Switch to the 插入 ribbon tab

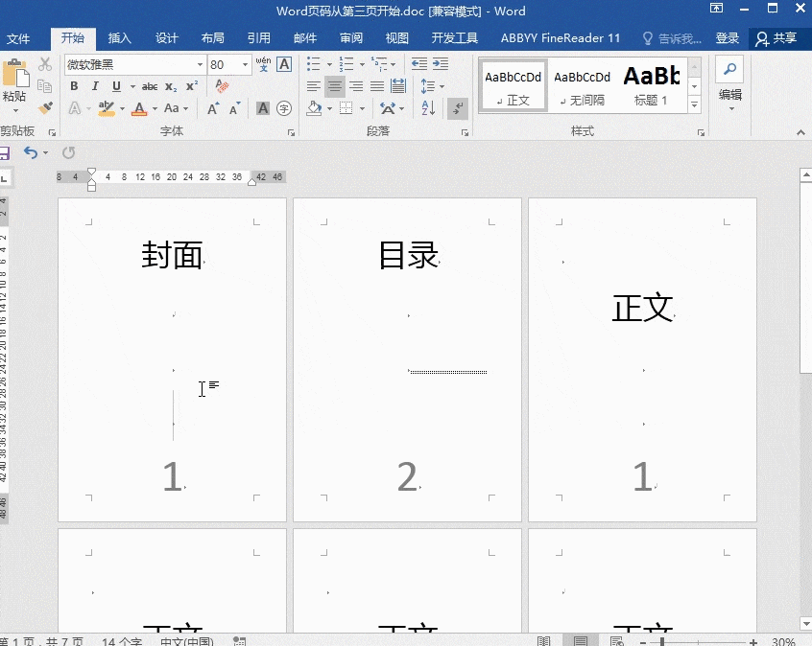119,37
